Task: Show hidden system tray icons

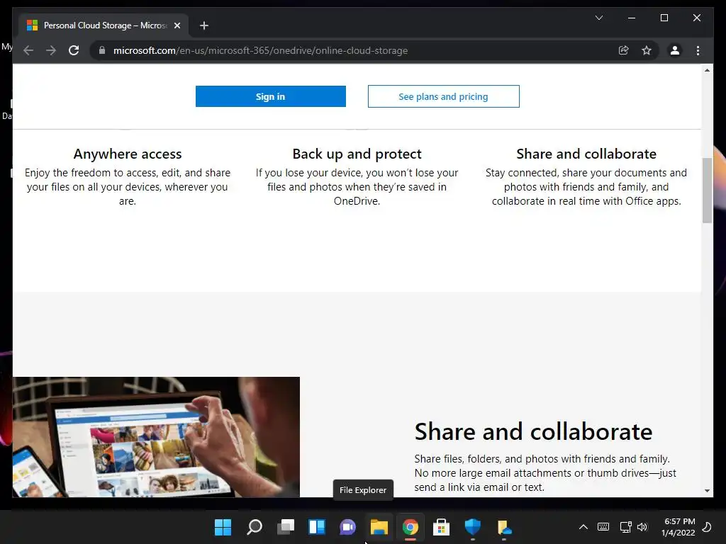Action: [x=583, y=527]
